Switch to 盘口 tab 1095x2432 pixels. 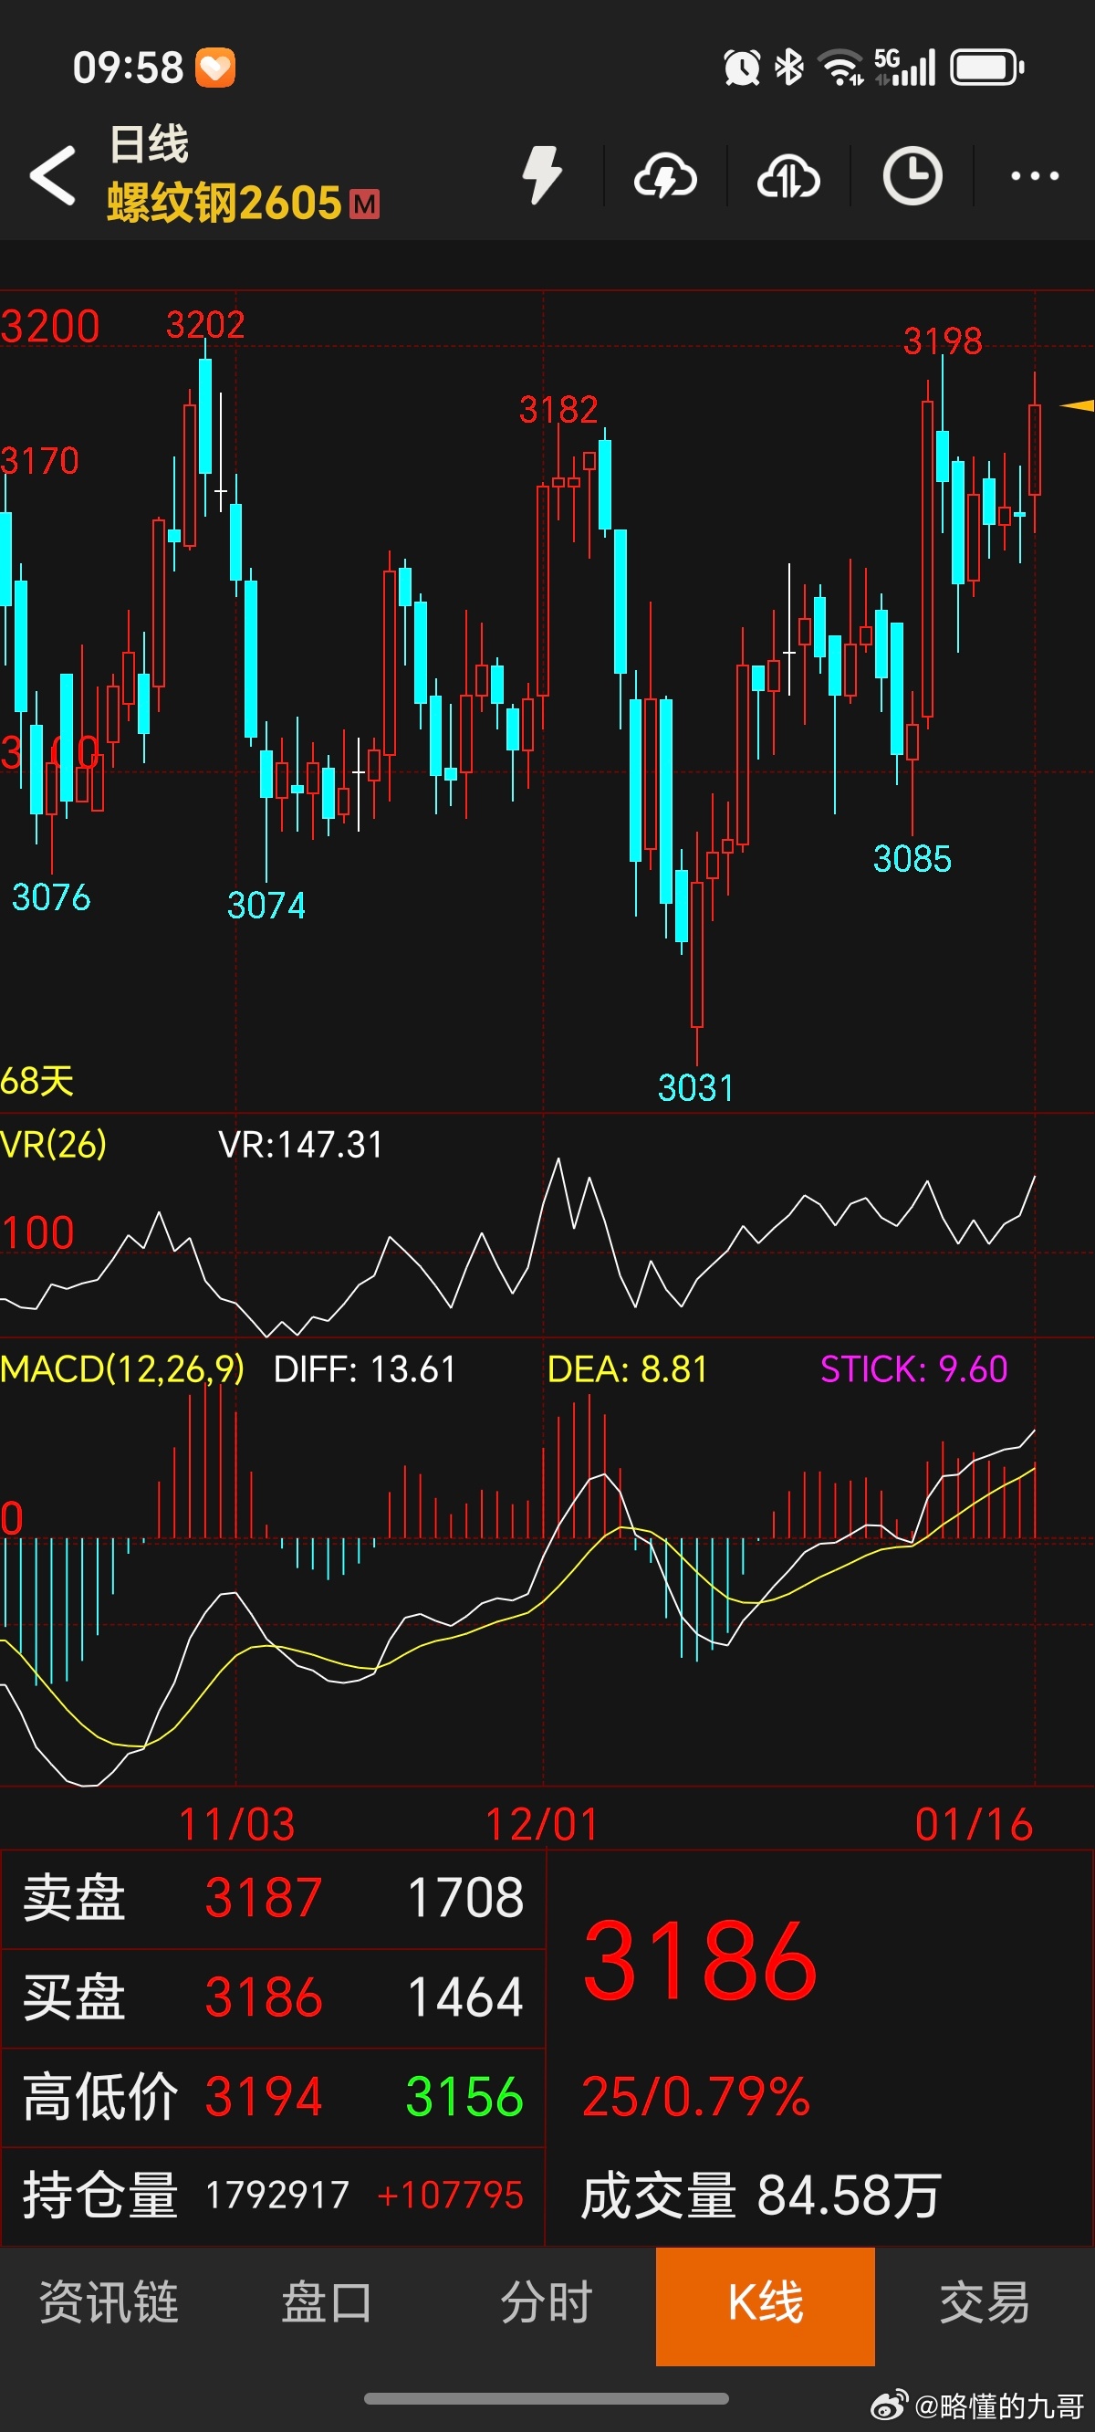coord(328,2301)
